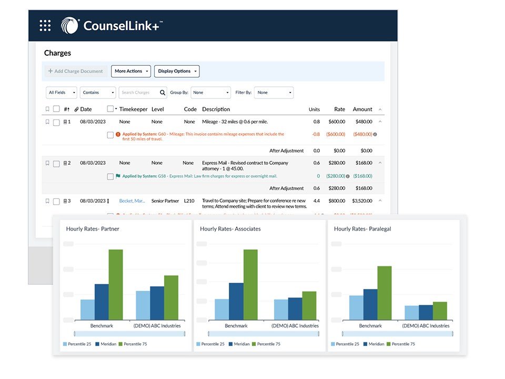Click the CounselLink+ logo
The height and width of the screenshot is (379, 505).
111,25
